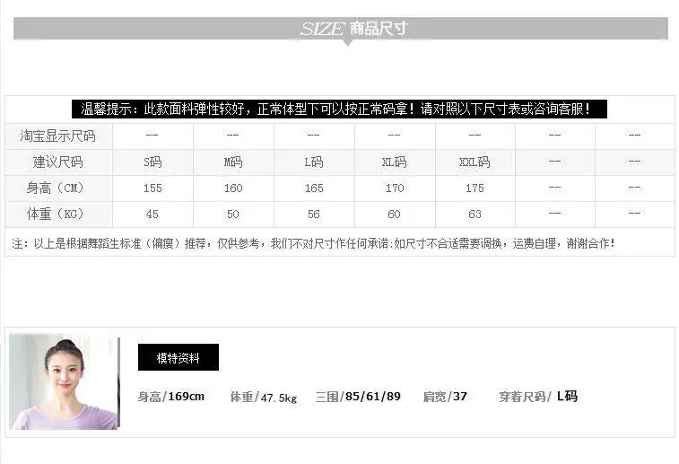Click the SIZE 商品尺寸 header banner
The height and width of the screenshot is (464, 679).
[341, 29]
